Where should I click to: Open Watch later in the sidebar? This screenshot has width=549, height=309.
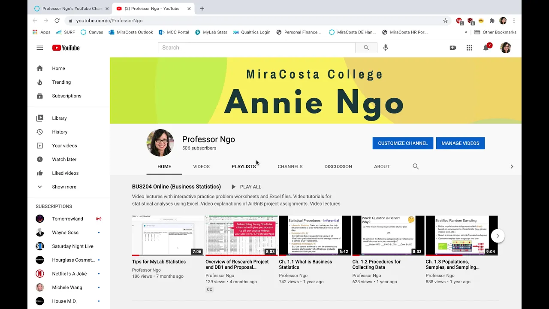(x=69, y=159)
